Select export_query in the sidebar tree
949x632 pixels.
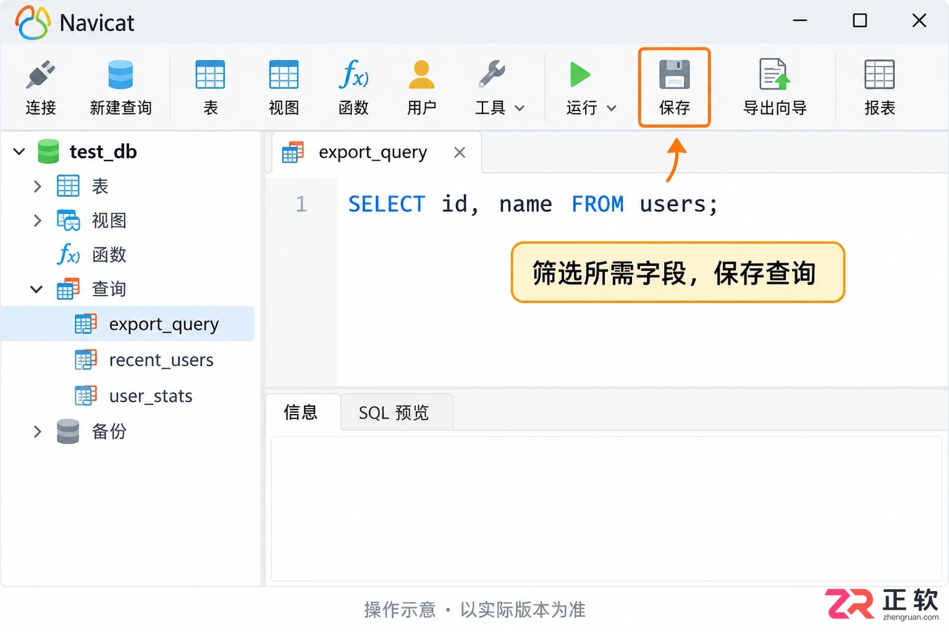click(x=128, y=324)
